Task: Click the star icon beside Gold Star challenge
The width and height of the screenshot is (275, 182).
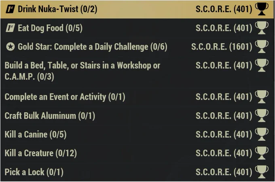Action: coord(11,47)
